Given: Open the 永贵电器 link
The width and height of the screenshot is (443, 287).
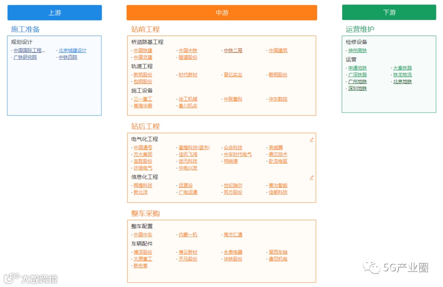Looking at the screenshot, I should pyautogui.click(x=233, y=252).
